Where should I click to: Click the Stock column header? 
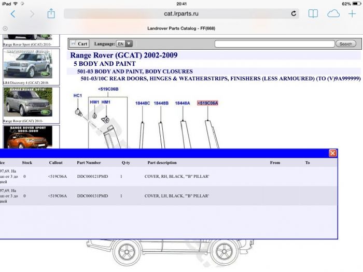(x=27, y=163)
